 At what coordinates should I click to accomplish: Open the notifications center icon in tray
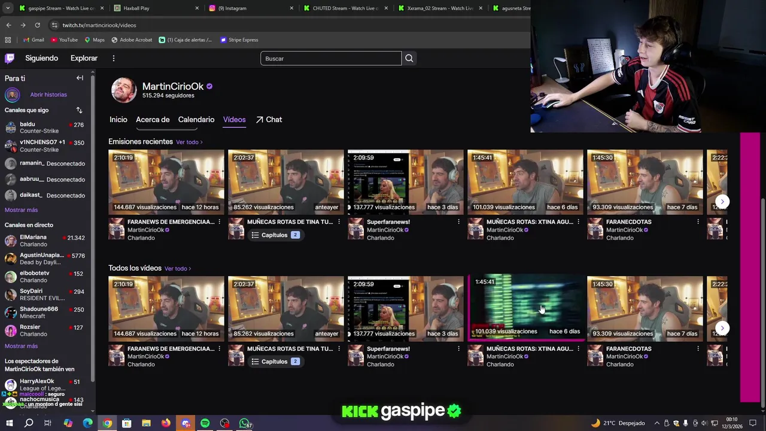coord(753,423)
